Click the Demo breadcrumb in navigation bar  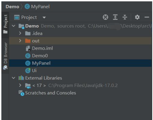pos(12,7)
